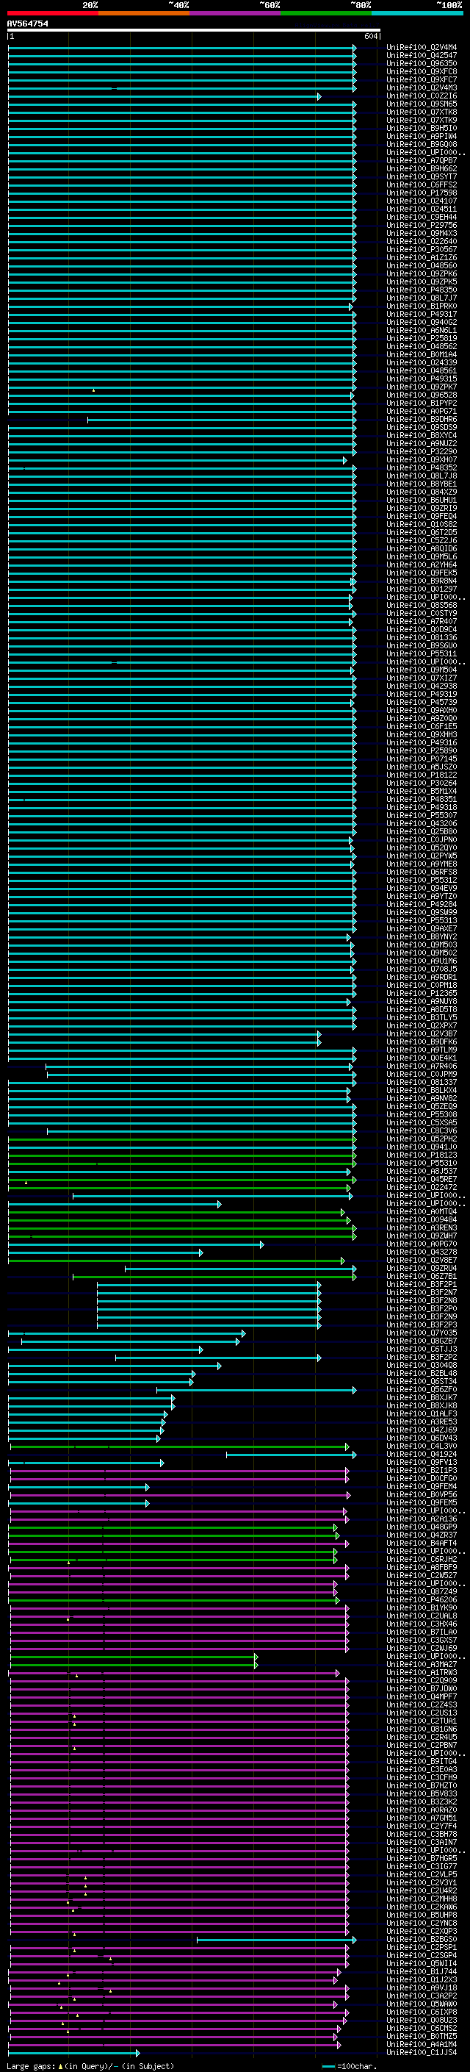
Task: Select the UniRef100_P49317 label
Action: 422,315
